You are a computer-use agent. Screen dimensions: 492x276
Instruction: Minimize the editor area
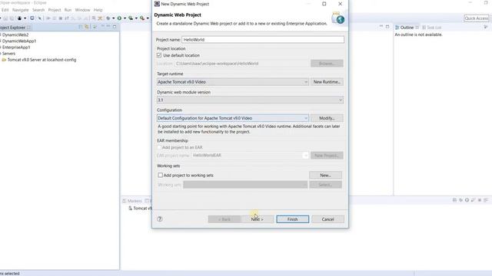(x=381, y=27)
